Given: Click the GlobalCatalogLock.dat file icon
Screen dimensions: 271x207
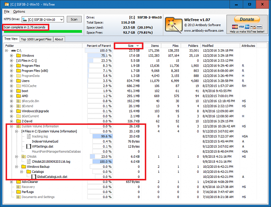Looking at the screenshot, I should [34, 177].
